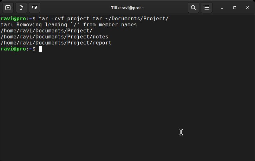Viewport: 255px width, 161px height.
Task: Click the tar -cvf command text
Action: coord(51,18)
